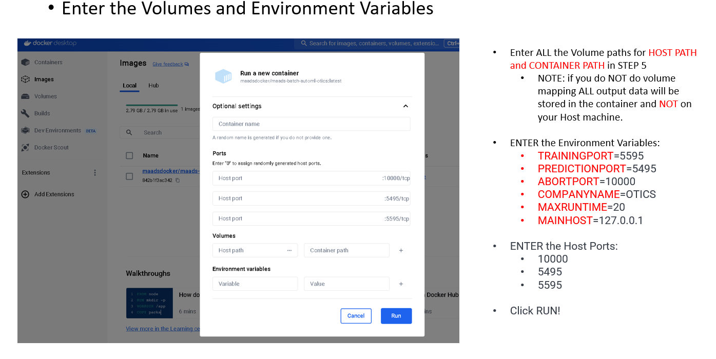This screenshot has width=716, height=359.
Task: Select the Images sidebar icon
Action: (25, 79)
